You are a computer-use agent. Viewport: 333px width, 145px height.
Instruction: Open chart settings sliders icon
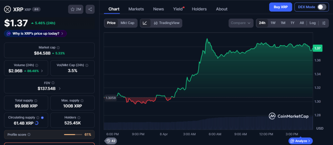pyautogui.click(x=324, y=23)
